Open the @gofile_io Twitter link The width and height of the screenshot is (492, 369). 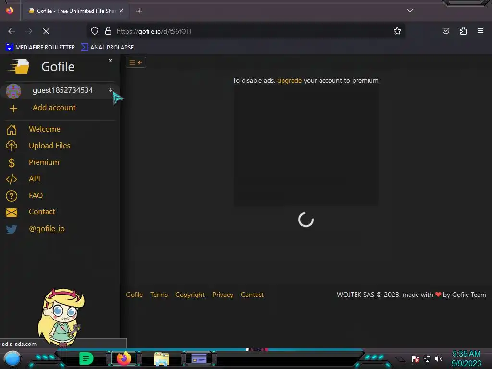47,228
